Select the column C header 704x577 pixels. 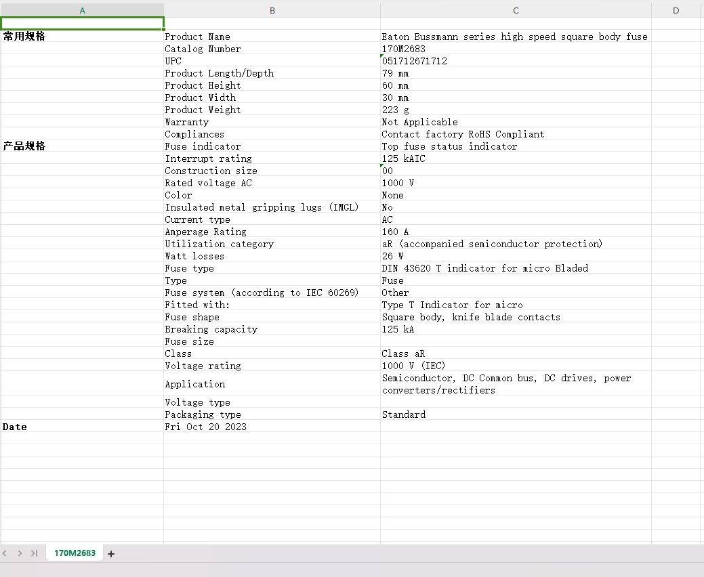click(516, 10)
